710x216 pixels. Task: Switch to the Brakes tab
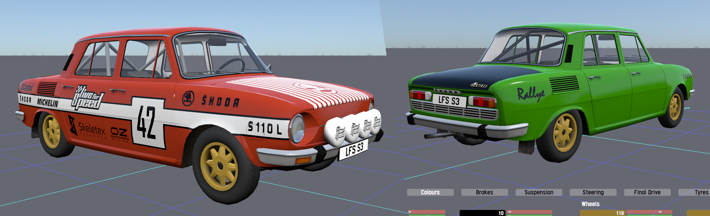point(485,192)
